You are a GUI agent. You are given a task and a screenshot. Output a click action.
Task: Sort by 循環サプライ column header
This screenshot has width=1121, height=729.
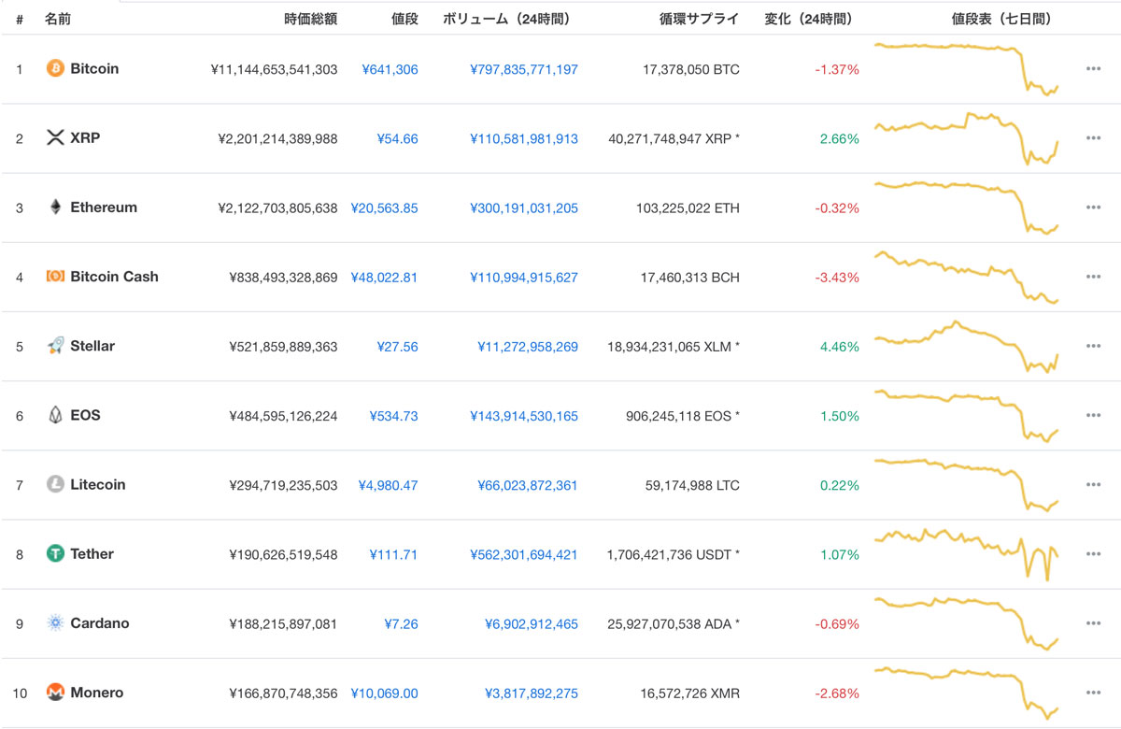[x=699, y=18]
